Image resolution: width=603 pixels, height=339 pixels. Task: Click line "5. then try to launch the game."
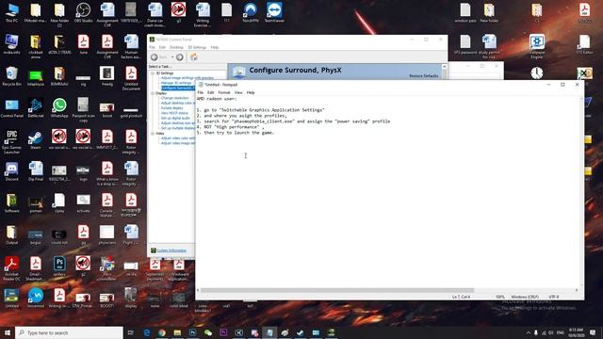236,133
